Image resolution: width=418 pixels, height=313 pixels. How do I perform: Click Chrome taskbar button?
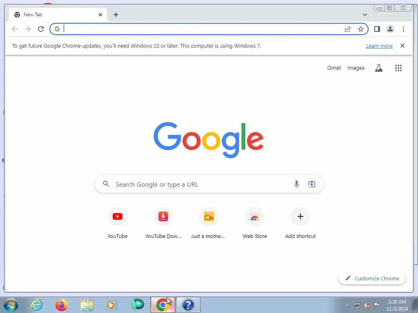(x=163, y=305)
